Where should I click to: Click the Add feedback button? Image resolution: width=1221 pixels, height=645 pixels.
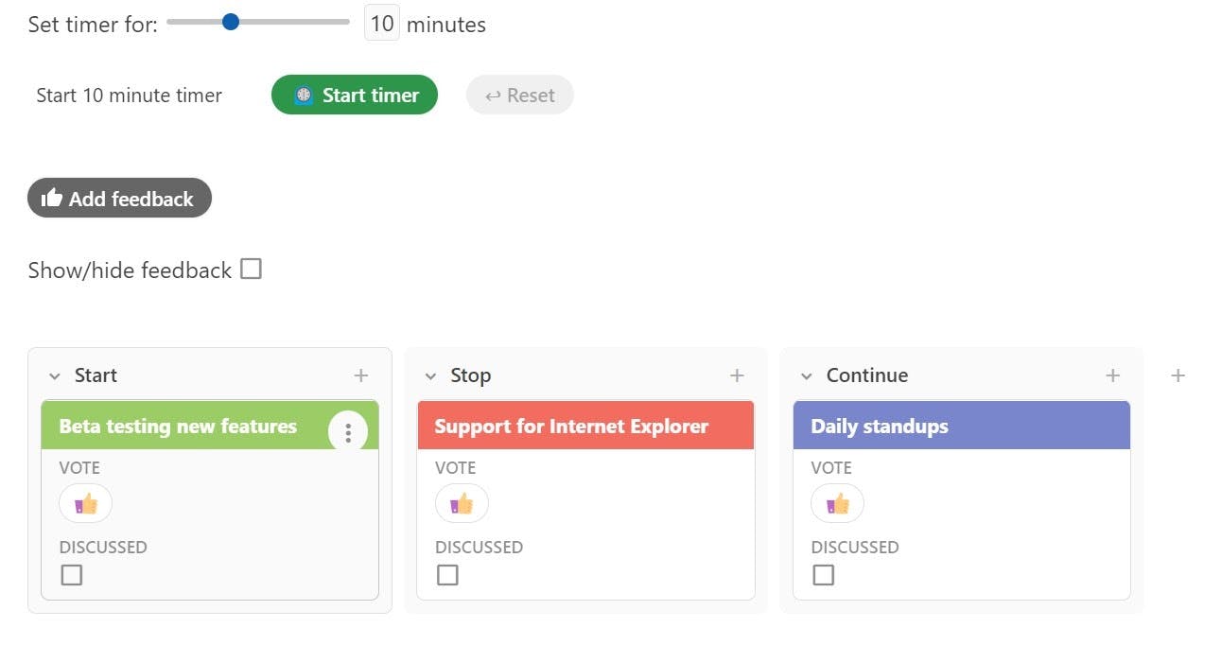click(119, 198)
